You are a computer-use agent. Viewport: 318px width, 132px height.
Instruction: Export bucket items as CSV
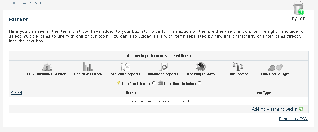[x=293, y=119]
